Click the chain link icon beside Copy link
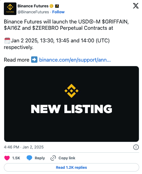This screenshot has width=142, height=174. click(x=53, y=158)
